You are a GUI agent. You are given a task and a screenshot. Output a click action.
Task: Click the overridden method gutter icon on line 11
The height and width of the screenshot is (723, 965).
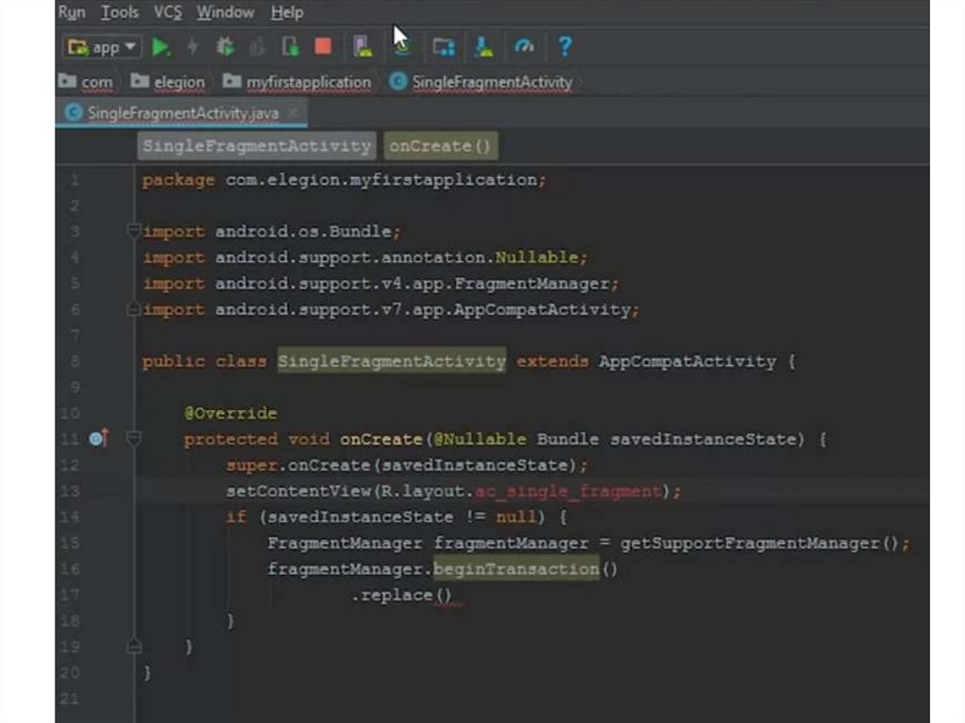tap(98, 438)
